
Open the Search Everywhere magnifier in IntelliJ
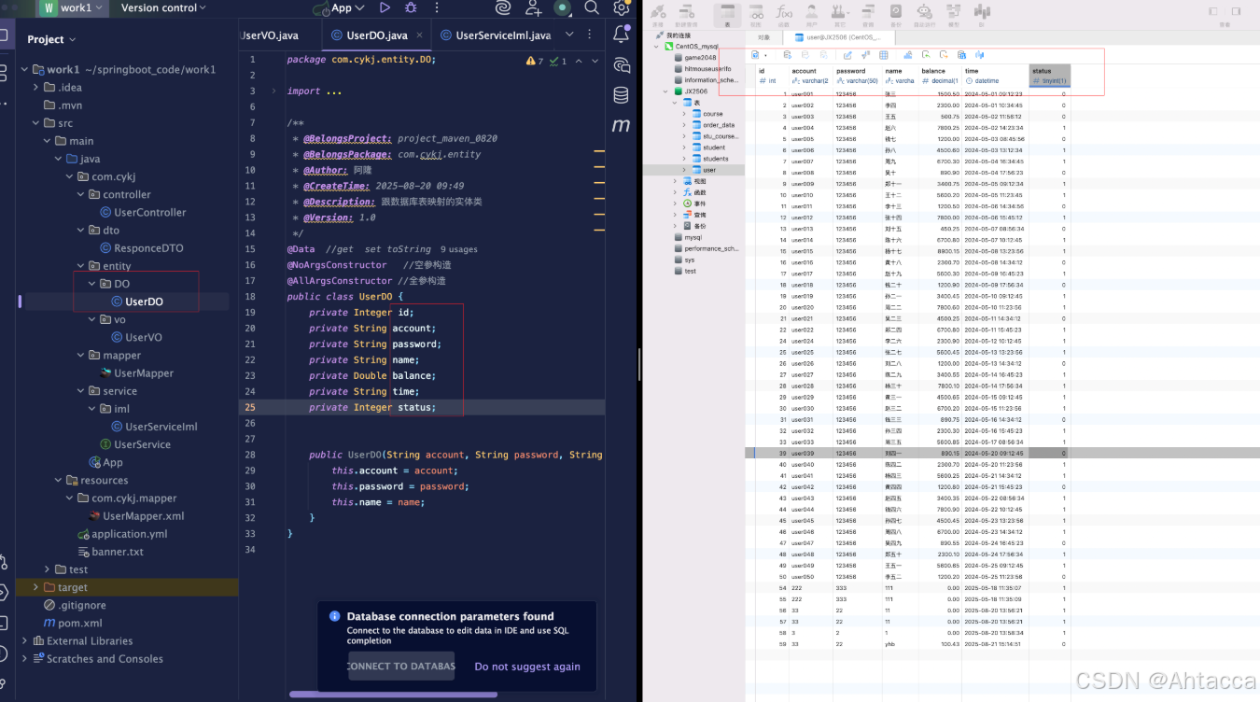pyautogui.click(x=592, y=7)
